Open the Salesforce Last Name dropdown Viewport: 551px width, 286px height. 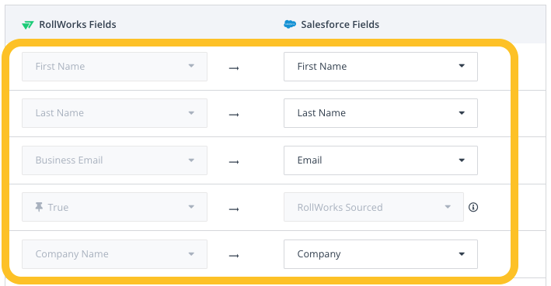[x=381, y=113]
